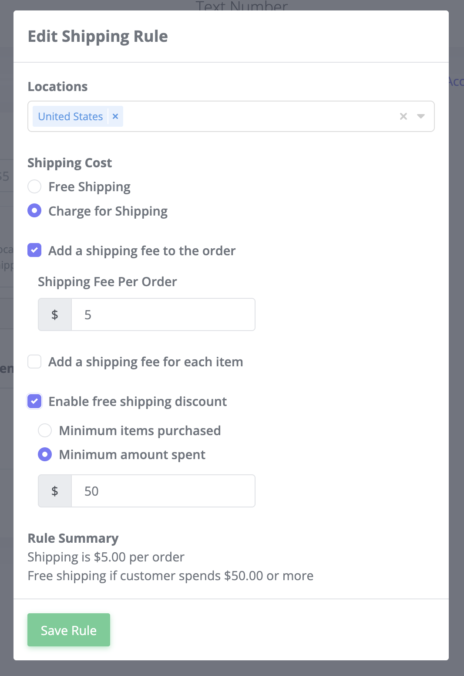Expand location suggestions with the chevron
464x676 pixels.
point(420,116)
